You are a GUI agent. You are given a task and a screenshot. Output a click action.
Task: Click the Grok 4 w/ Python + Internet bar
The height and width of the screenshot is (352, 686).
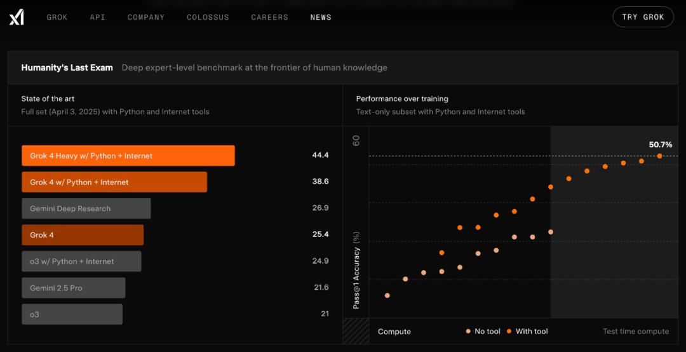coord(114,182)
